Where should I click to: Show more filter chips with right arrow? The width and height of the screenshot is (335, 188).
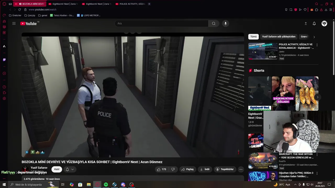314,37
